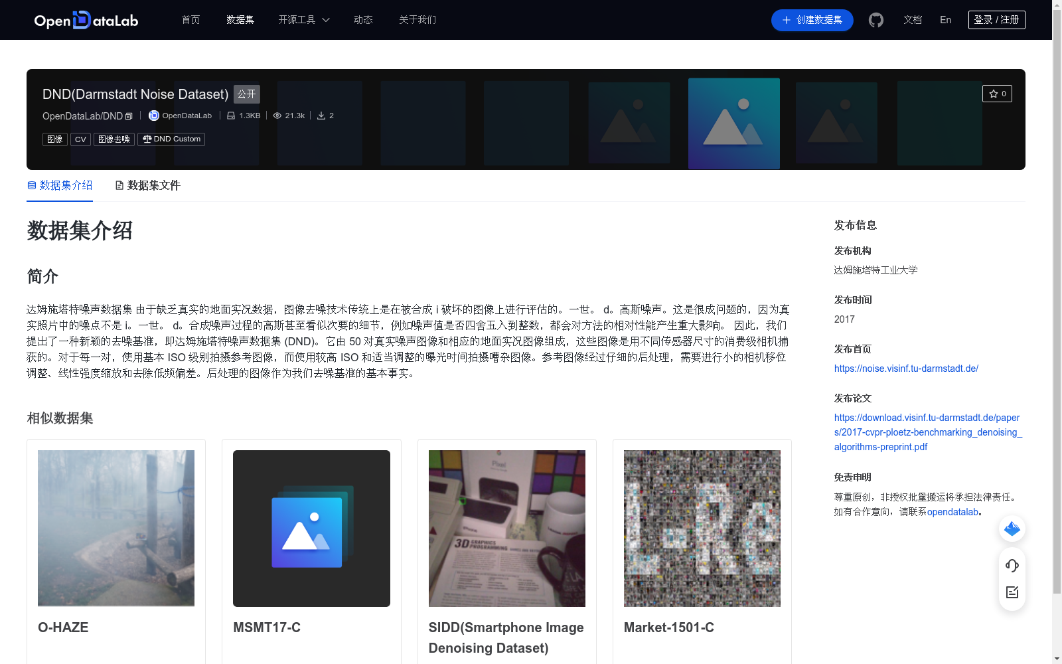The height and width of the screenshot is (664, 1062).
Task: Click the SIDD(Smartphone Image Denoising Dataset) title
Action: [506, 637]
